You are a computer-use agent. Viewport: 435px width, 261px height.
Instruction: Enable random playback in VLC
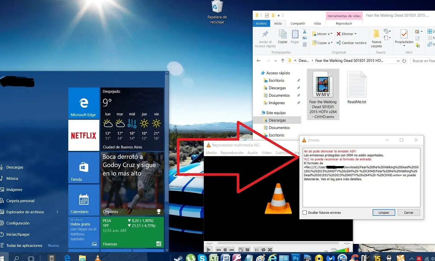[270, 250]
